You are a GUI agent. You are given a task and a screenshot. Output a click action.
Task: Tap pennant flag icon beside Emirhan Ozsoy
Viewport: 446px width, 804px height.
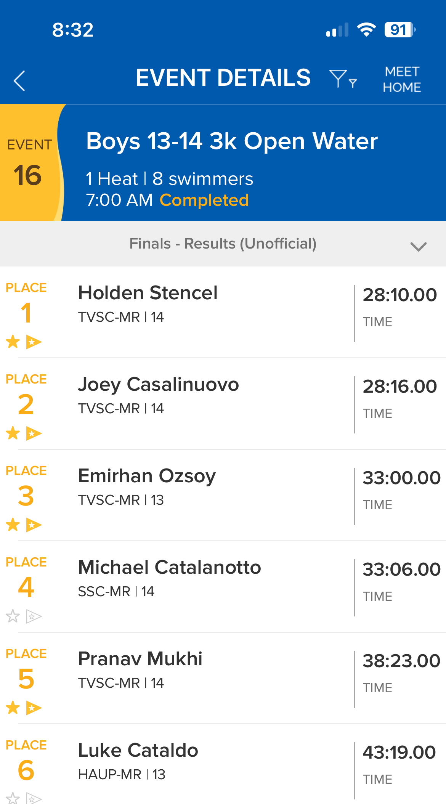click(34, 525)
